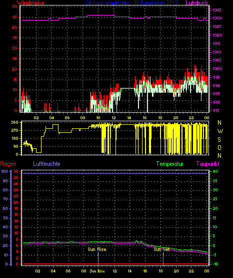Click the flat wind plateau near hour 14

tap(127, 88)
